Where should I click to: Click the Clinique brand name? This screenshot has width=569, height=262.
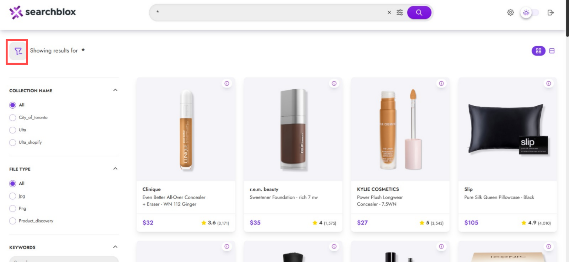coord(151,189)
